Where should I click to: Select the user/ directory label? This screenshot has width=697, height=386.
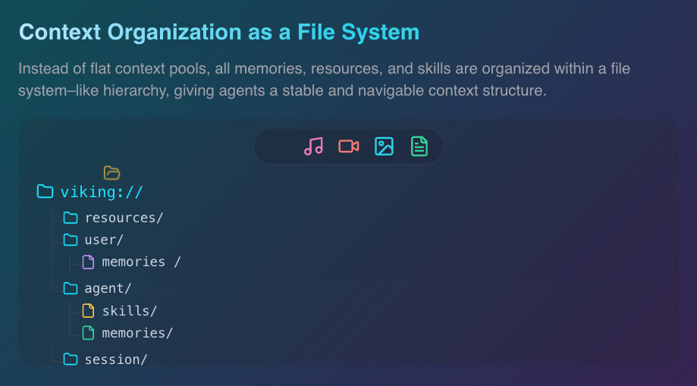[x=104, y=240]
